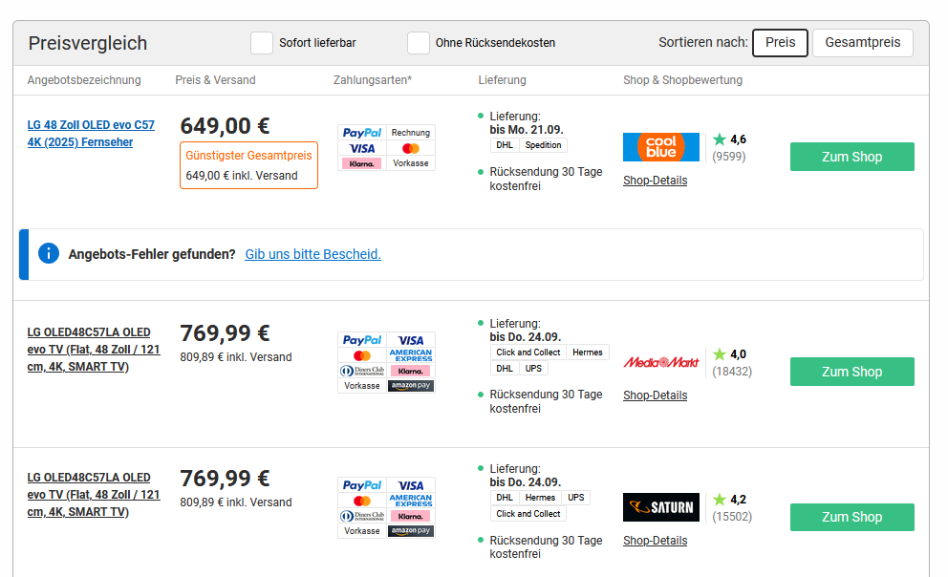Click the Diners Club icon in MediaMarkt offer
Screen dimensions: 948x577
click(x=362, y=371)
